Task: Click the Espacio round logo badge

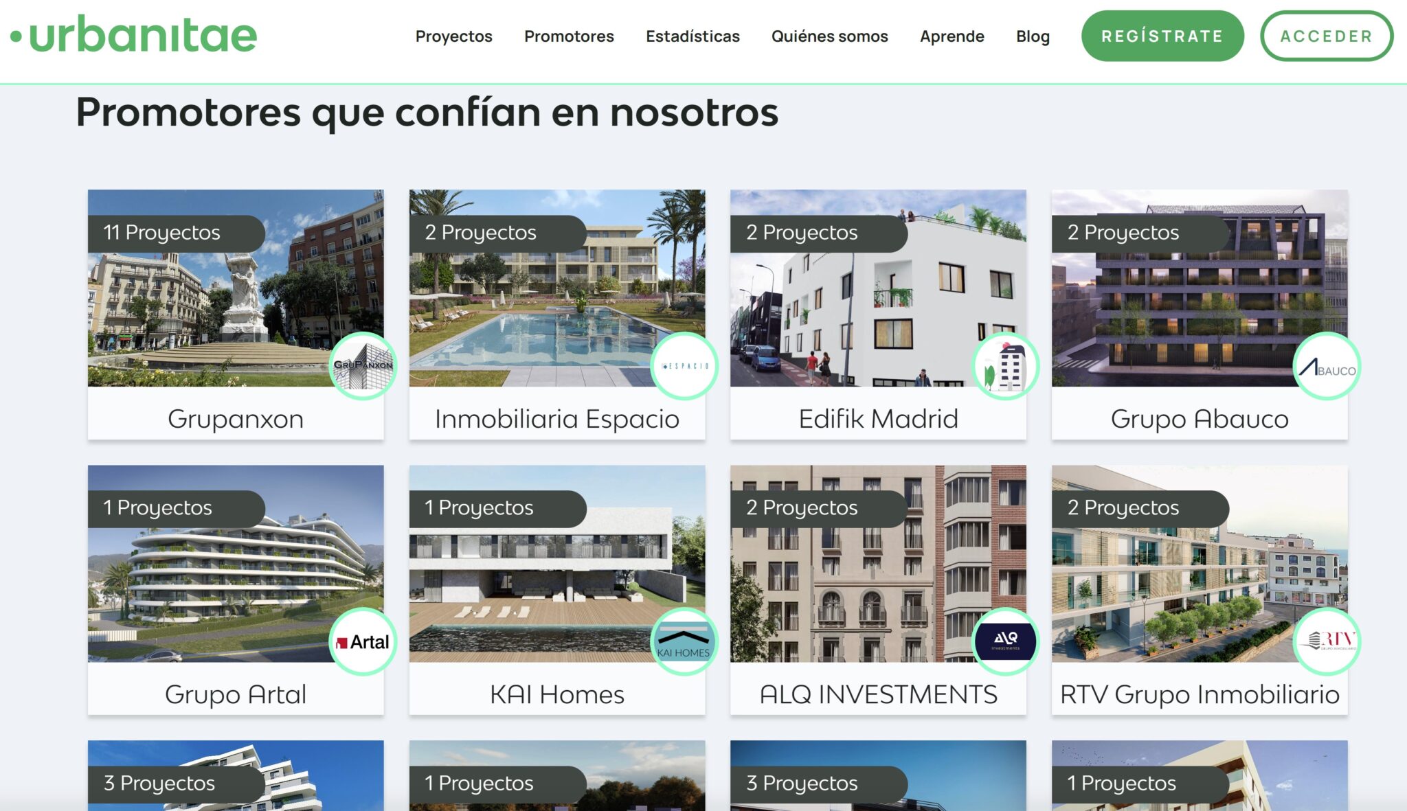Action: (x=684, y=365)
